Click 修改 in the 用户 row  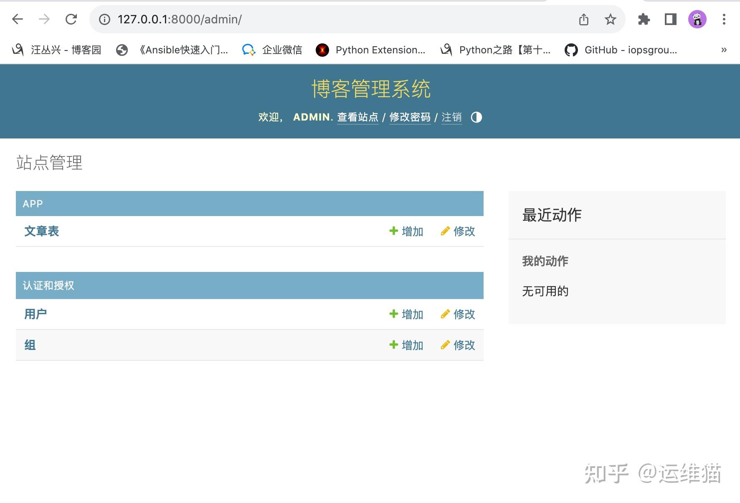[458, 314]
